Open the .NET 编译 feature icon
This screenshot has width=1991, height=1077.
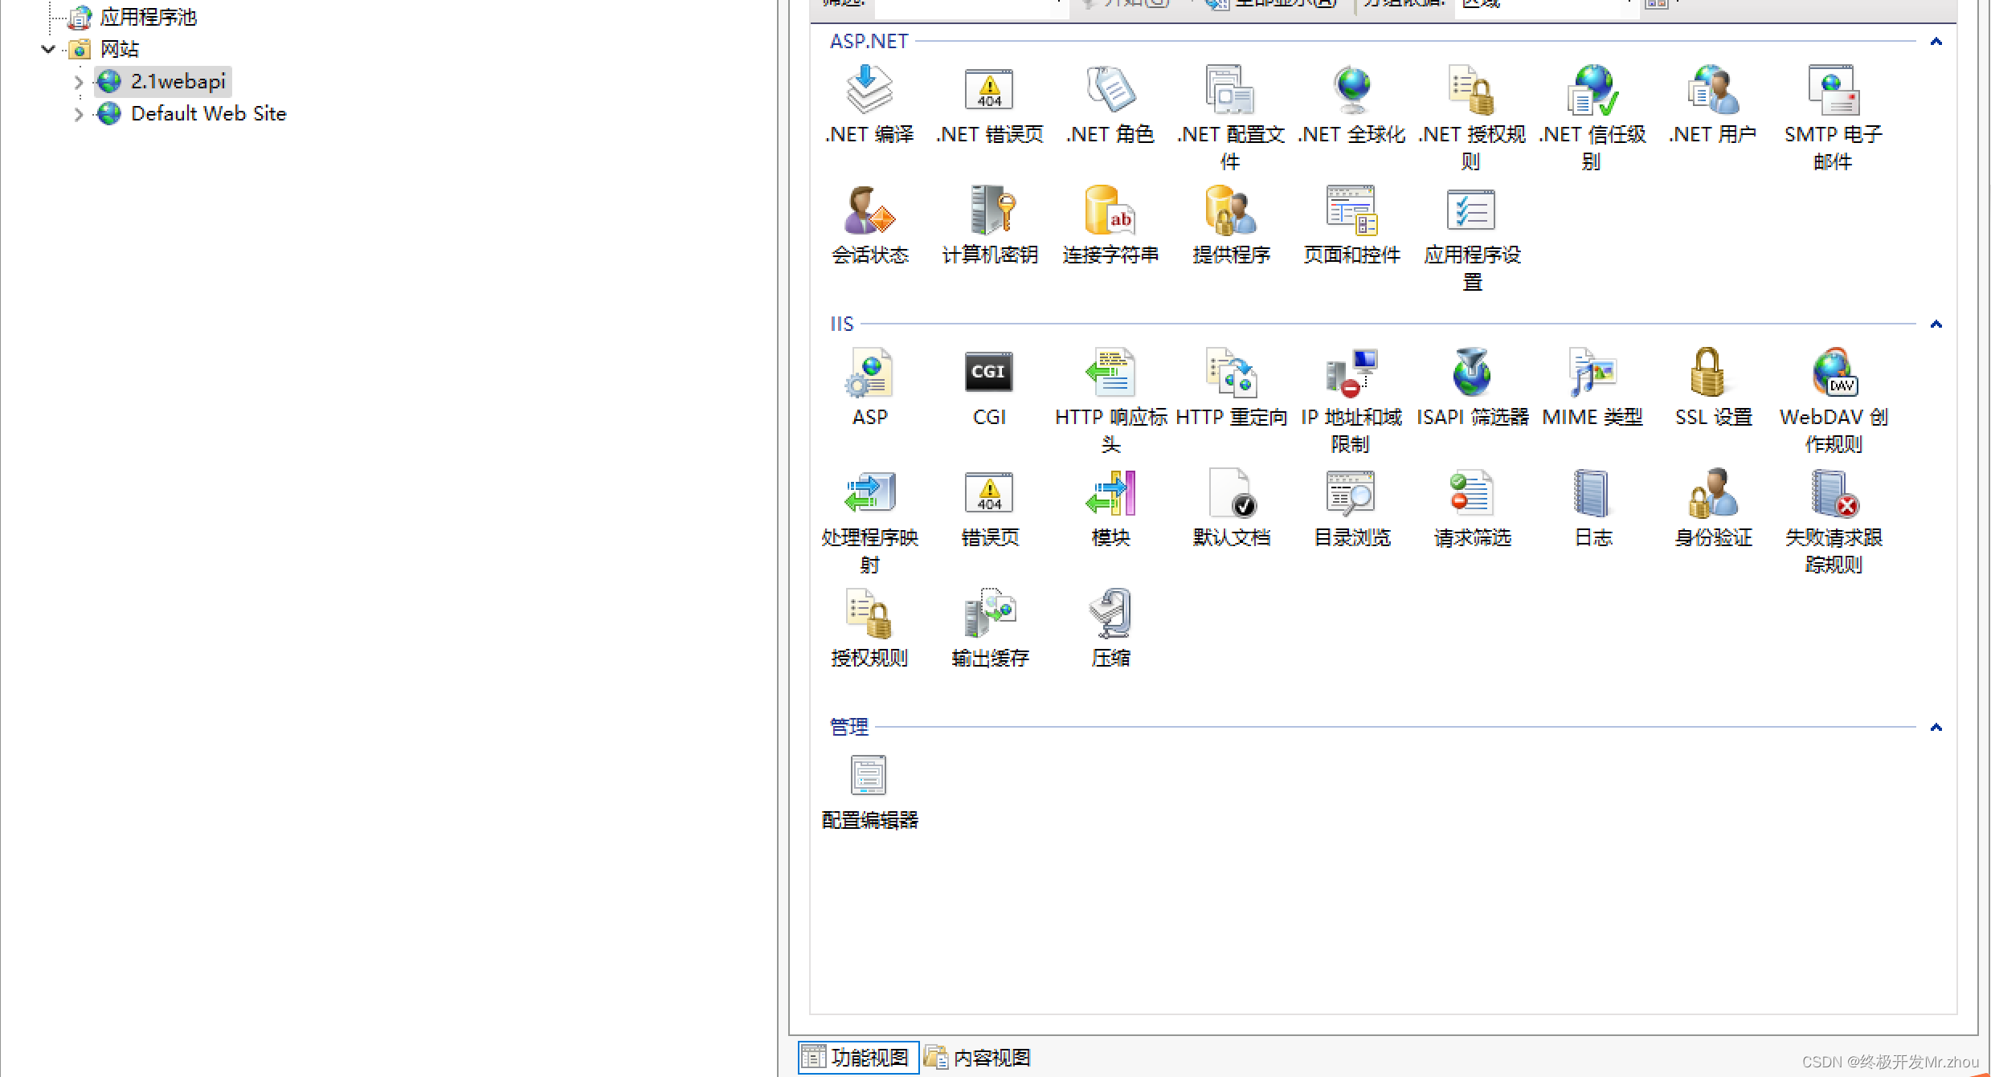(869, 90)
